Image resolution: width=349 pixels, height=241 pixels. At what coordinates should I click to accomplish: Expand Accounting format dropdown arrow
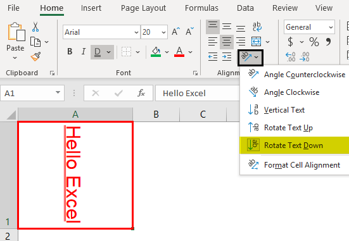click(x=301, y=42)
